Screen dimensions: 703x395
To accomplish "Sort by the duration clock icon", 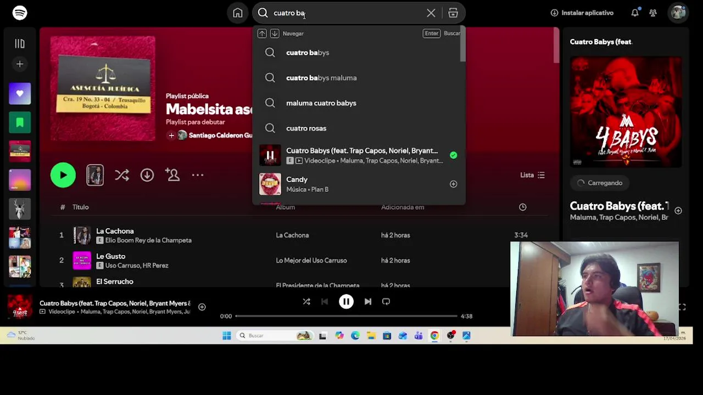I will tap(522, 207).
